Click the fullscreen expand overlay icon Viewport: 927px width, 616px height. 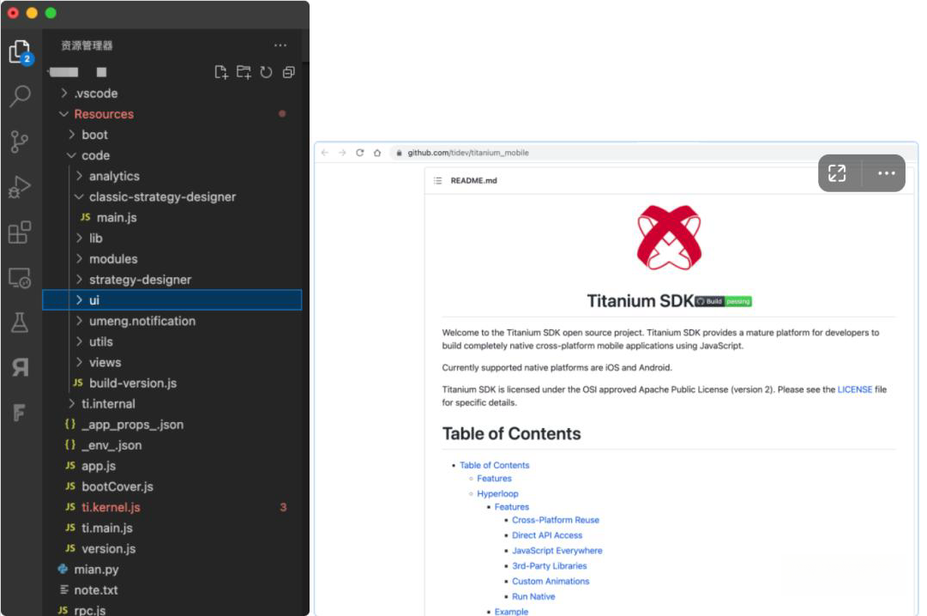click(x=837, y=173)
